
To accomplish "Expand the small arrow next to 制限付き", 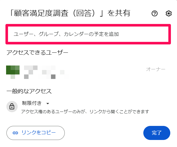I will click(48, 104).
